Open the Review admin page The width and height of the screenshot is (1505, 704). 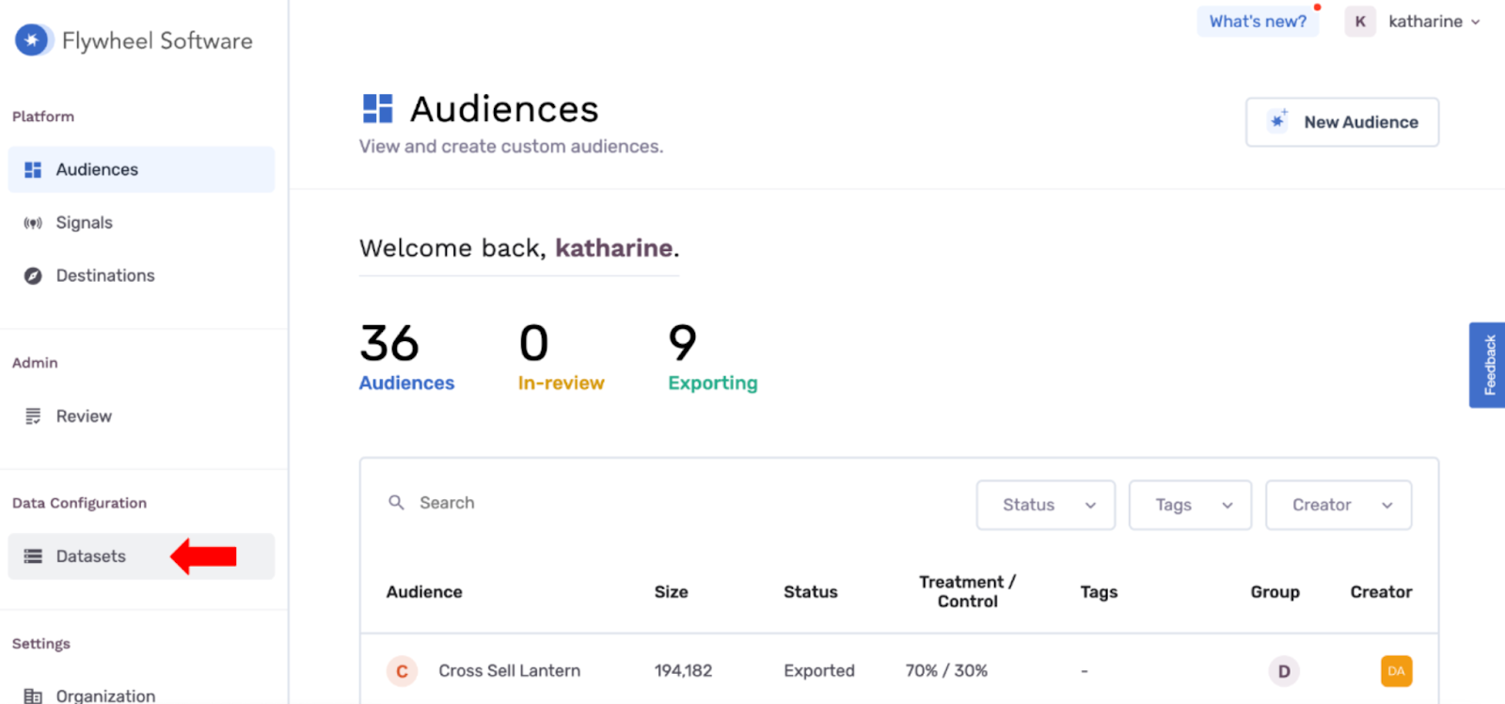pos(141,416)
